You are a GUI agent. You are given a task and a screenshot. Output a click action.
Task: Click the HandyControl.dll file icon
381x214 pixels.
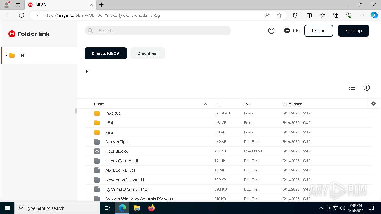point(97,161)
